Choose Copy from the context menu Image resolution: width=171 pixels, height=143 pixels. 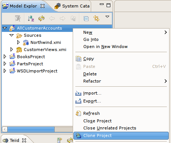point(121,59)
